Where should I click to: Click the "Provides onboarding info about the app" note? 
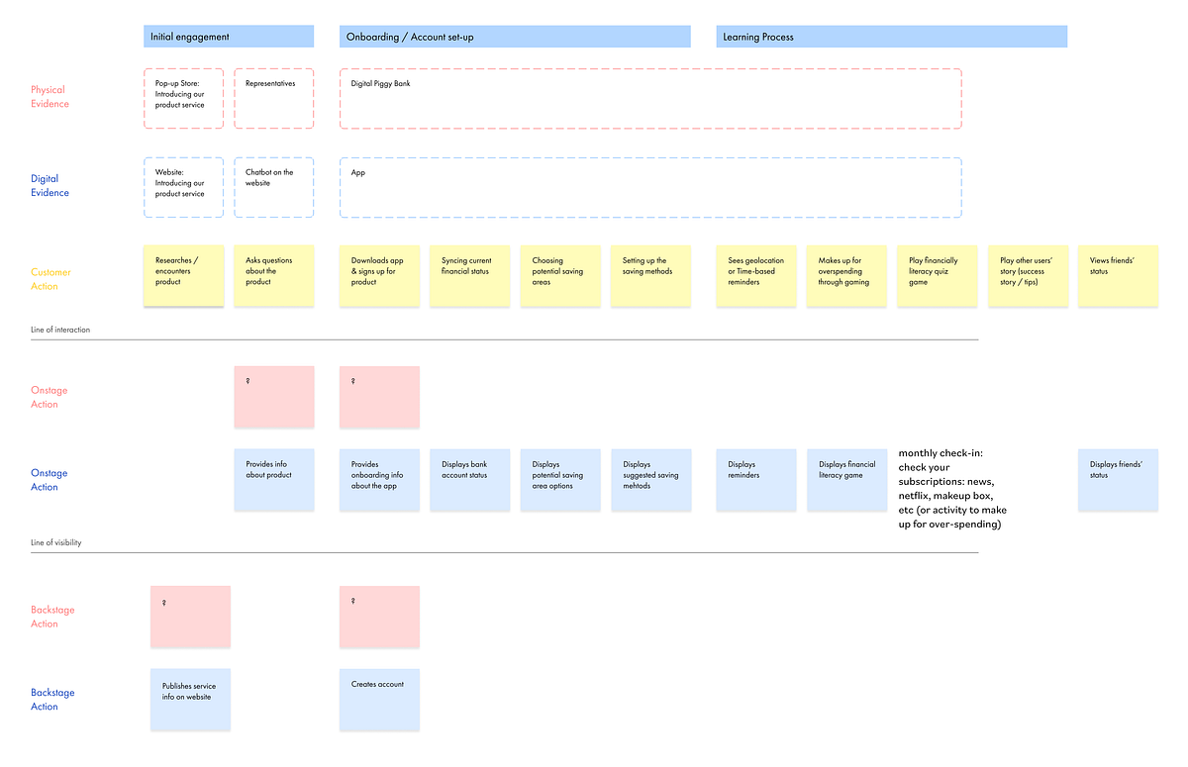[x=379, y=479]
